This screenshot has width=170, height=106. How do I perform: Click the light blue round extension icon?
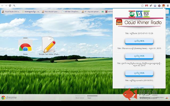[x=155, y=6]
